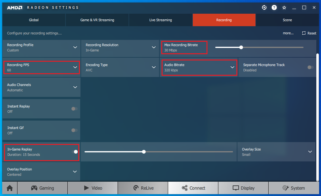
Task: Open the Video section in bottom bar
Action: [x=93, y=188]
